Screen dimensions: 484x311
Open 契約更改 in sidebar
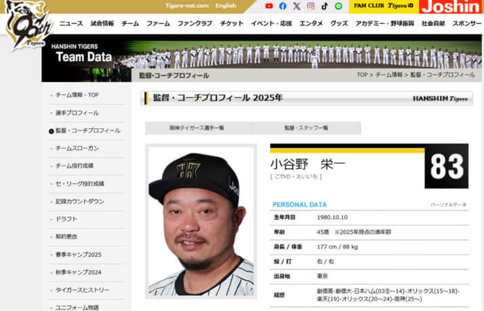[66, 236]
